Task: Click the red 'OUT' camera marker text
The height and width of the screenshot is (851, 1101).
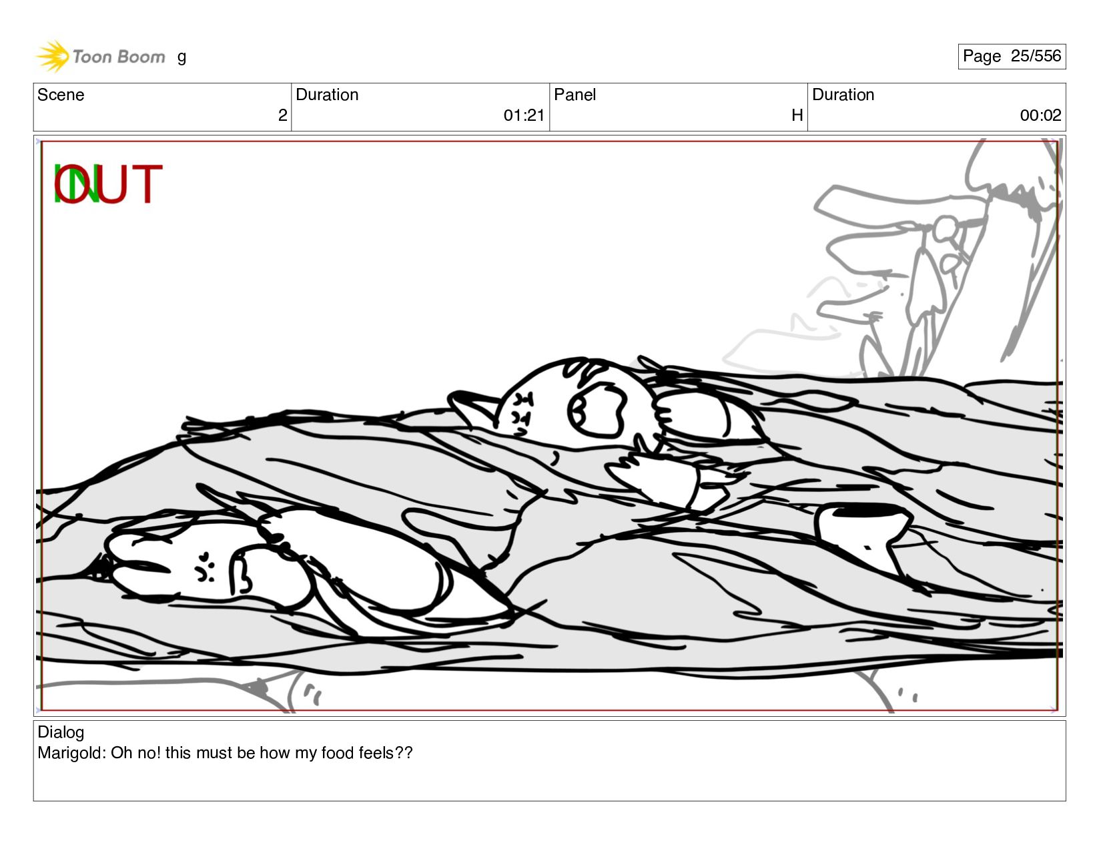Action: coord(109,184)
